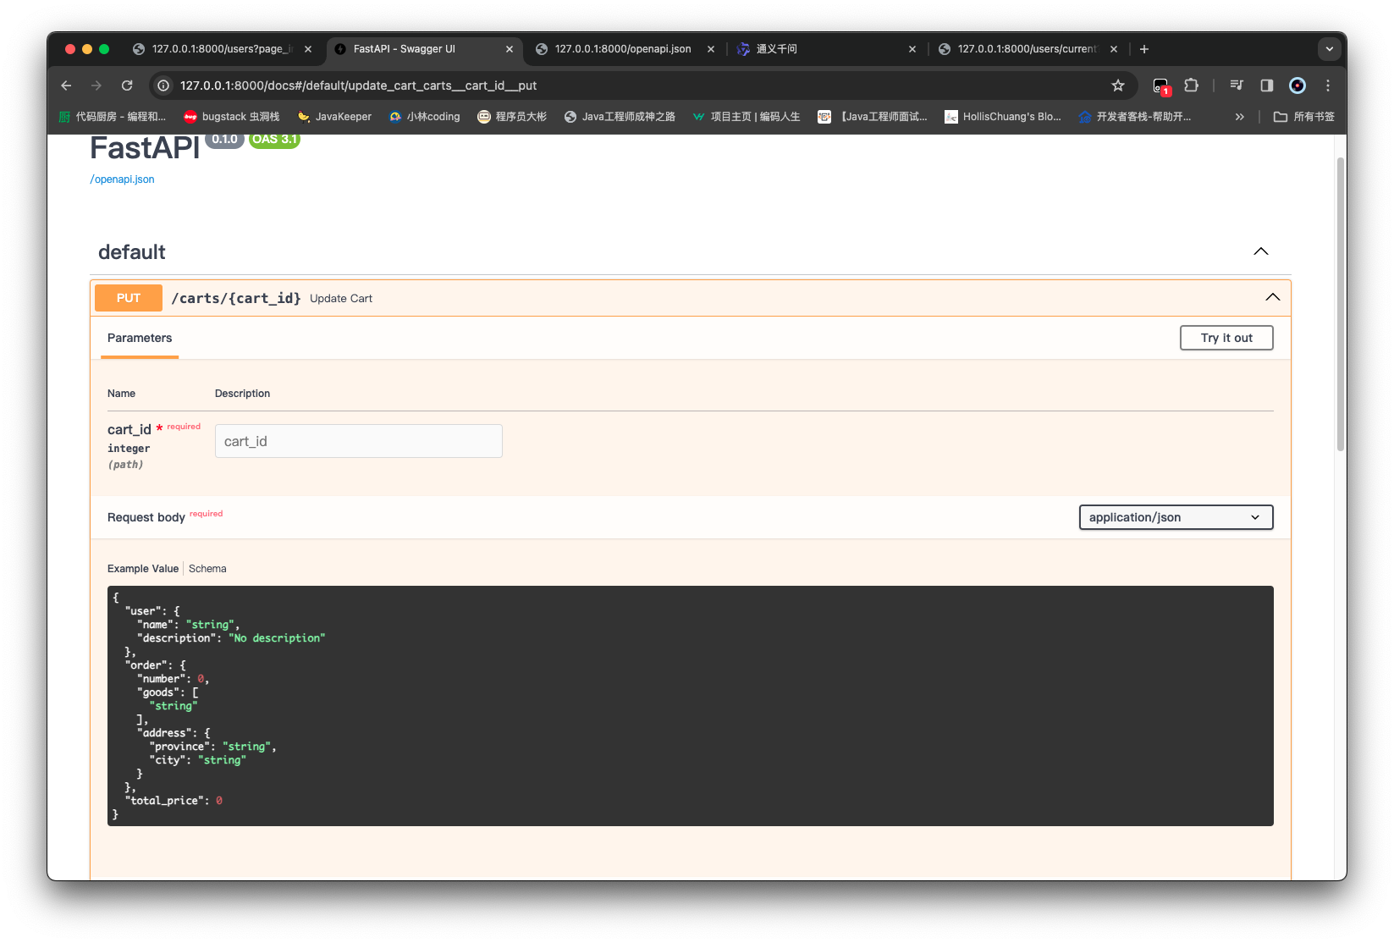This screenshot has width=1394, height=943.
Task: Open the extension with red badge 1
Action: tap(1161, 85)
